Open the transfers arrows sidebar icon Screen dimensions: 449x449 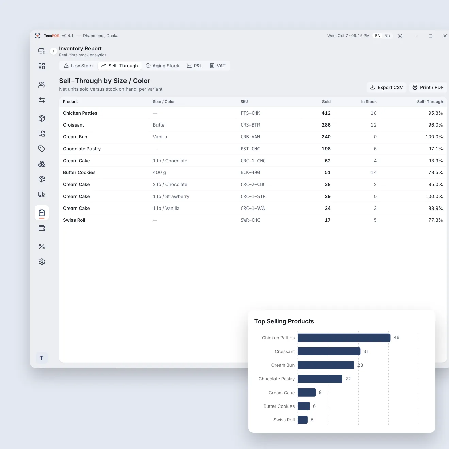pyautogui.click(x=42, y=100)
